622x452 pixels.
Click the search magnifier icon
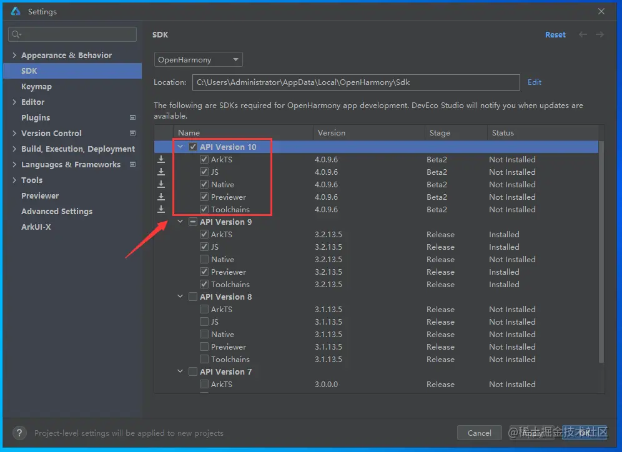tap(16, 34)
